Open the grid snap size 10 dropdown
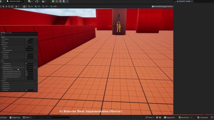Viewport: 214px width, 120px height. [x=39, y=6]
